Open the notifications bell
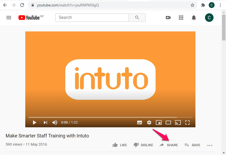 pyautogui.click(x=194, y=18)
